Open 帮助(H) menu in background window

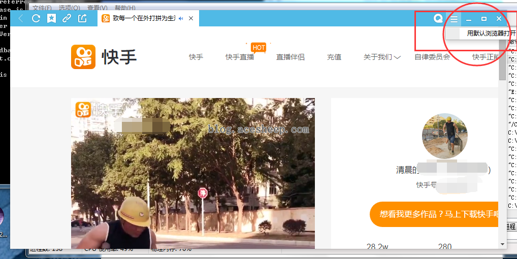coord(125,7)
